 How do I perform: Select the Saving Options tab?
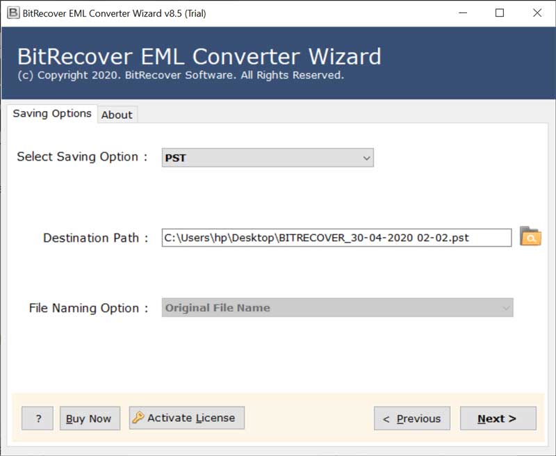52,113
